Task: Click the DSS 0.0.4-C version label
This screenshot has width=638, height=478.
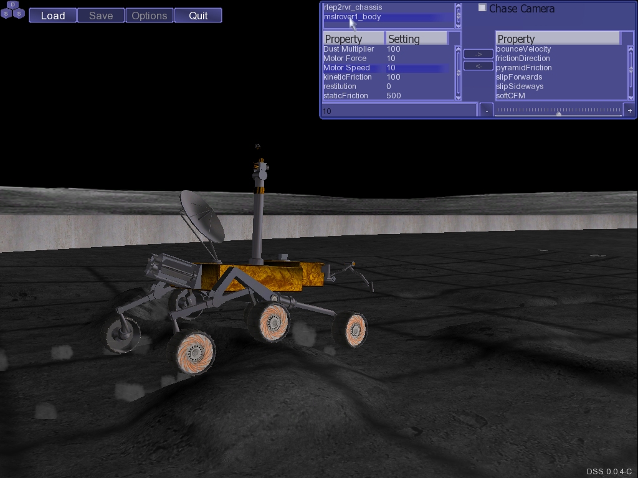Action: pyautogui.click(x=609, y=472)
